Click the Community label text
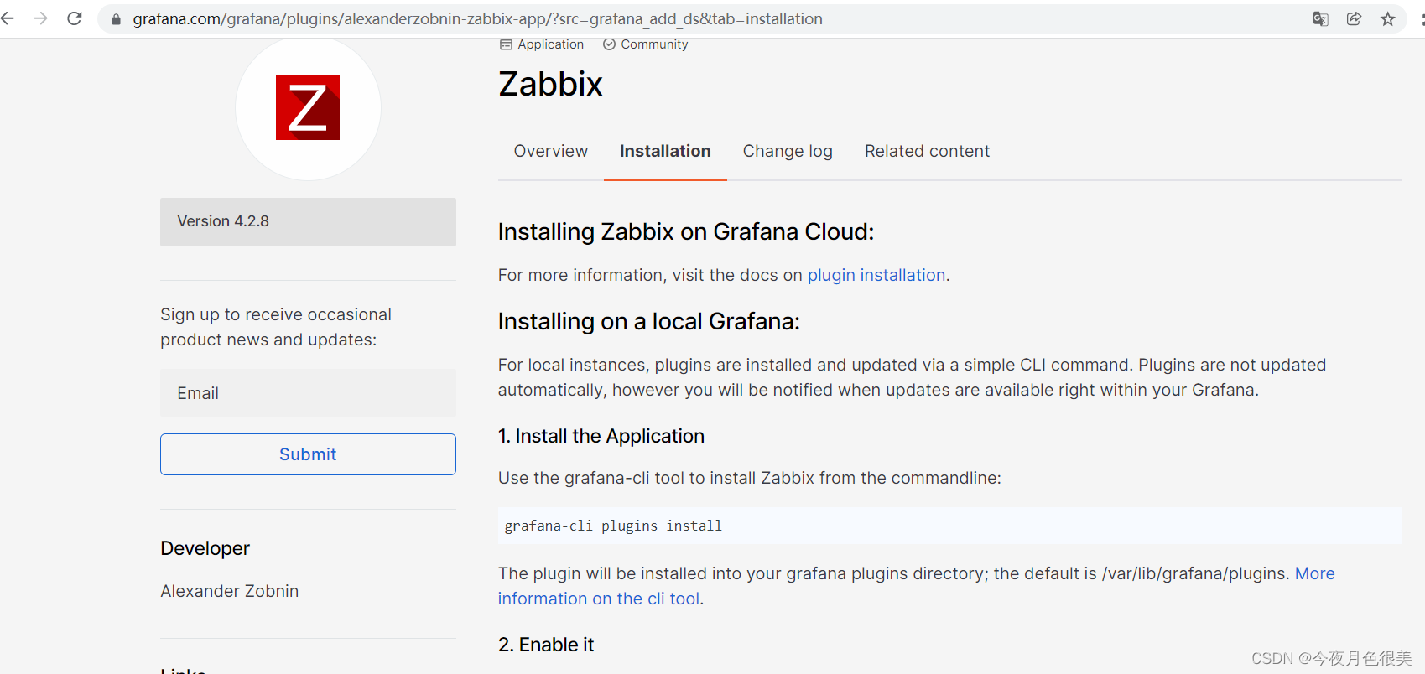 click(x=654, y=44)
